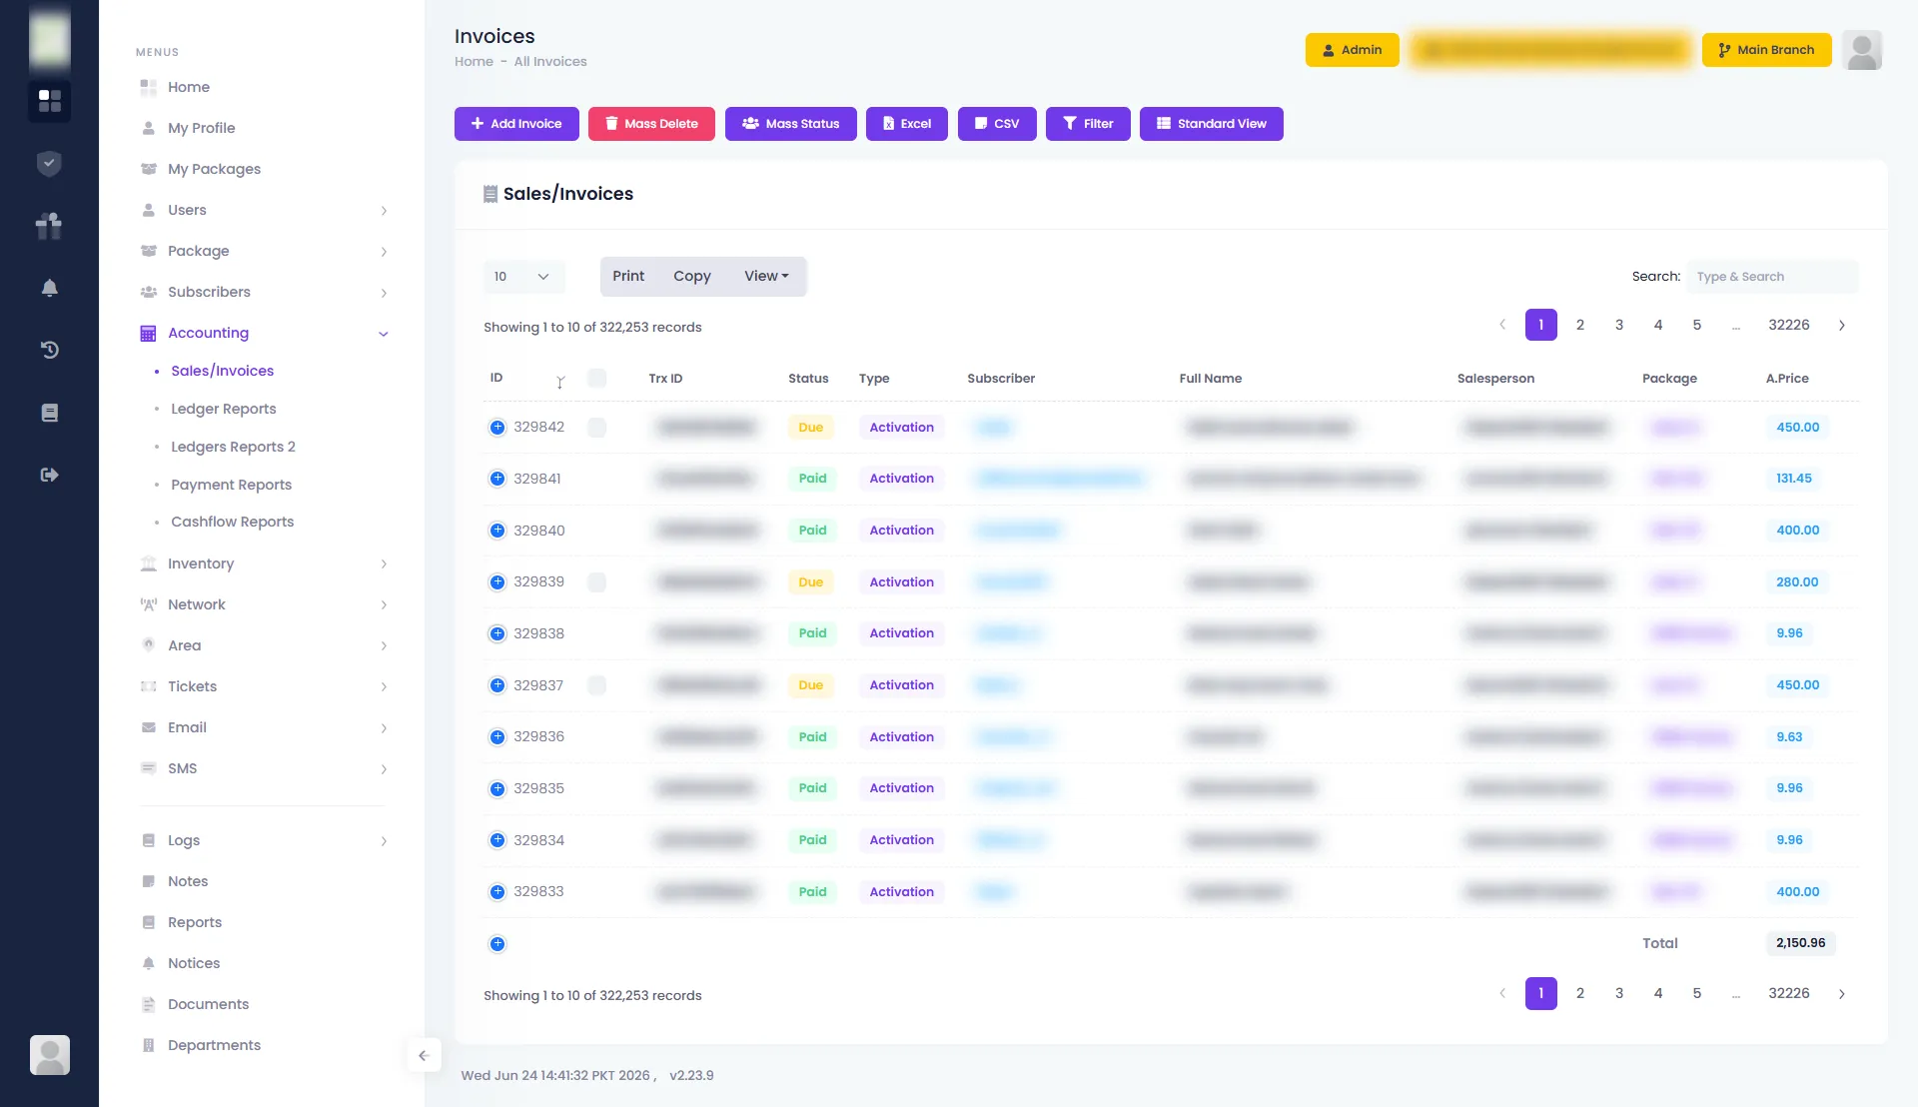Export invoices with the Excel button

(906, 124)
